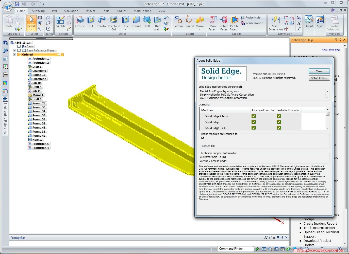Toggle Solid Edge Classic Licensed For Use checkbox
The height and width of the screenshot is (254, 349).
pyautogui.click(x=253, y=116)
